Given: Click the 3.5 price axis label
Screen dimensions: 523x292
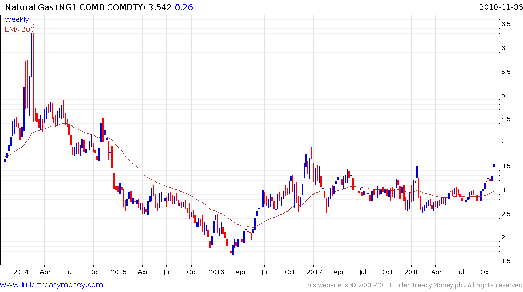Looking at the screenshot, I should point(505,166).
